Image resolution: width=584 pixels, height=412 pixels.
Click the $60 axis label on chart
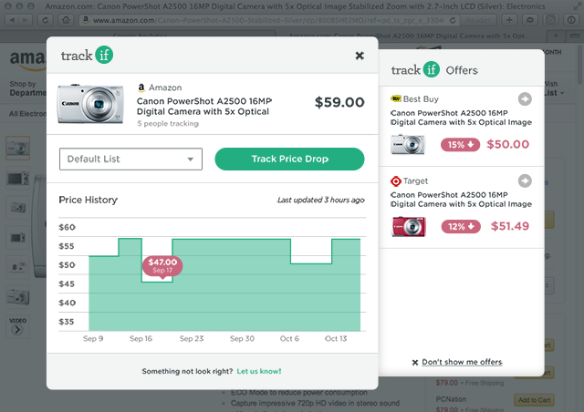coord(67,227)
